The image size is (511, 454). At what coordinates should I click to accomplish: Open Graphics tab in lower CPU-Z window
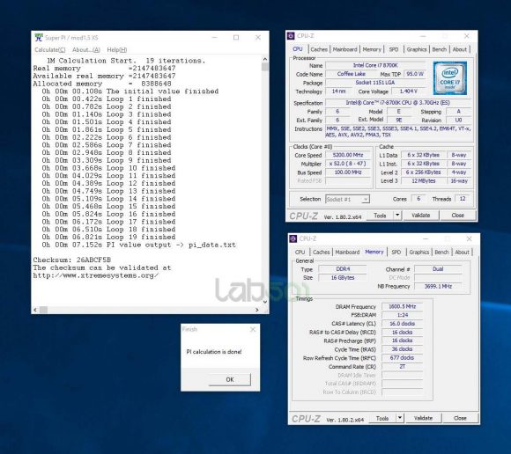419,252
